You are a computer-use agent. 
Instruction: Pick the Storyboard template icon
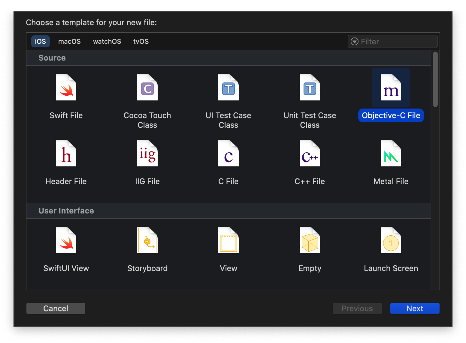(x=147, y=240)
